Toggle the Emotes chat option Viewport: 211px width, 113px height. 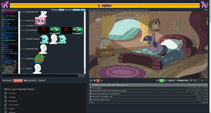coord(61,10)
